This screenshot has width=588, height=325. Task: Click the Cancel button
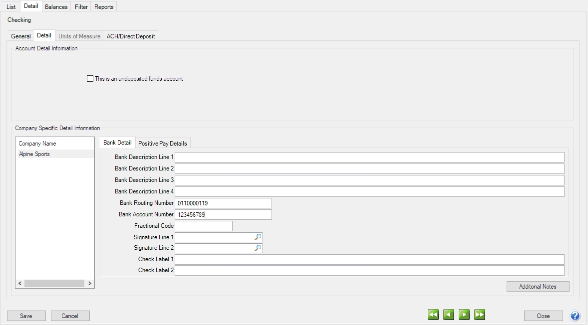click(x=70, y=316)
